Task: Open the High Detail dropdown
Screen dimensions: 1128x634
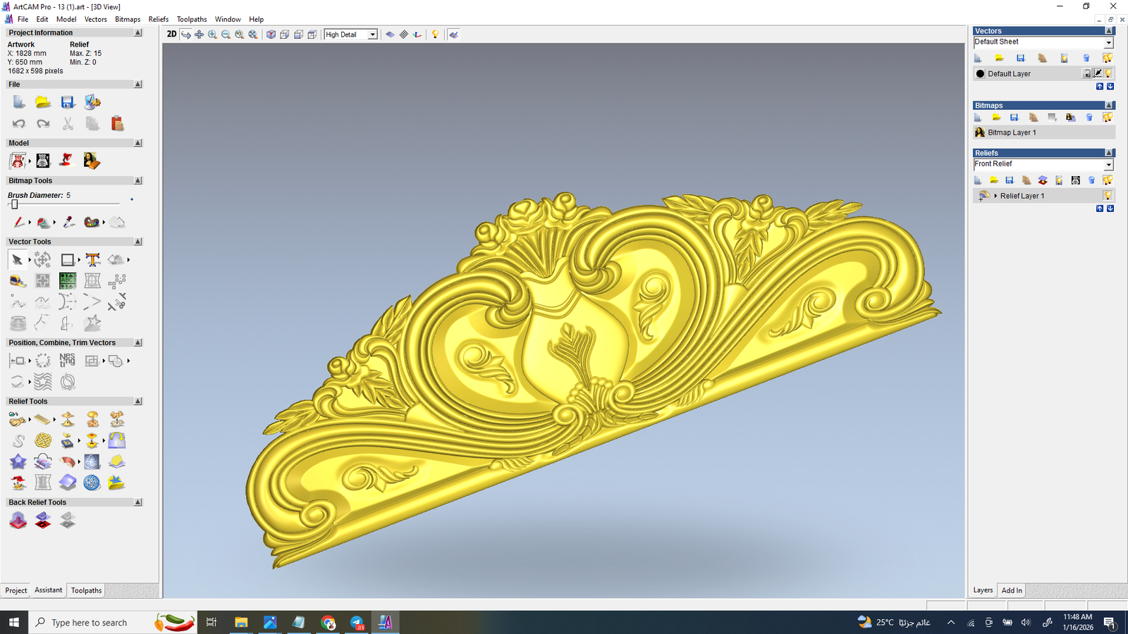Action: (x=372, y=35)
